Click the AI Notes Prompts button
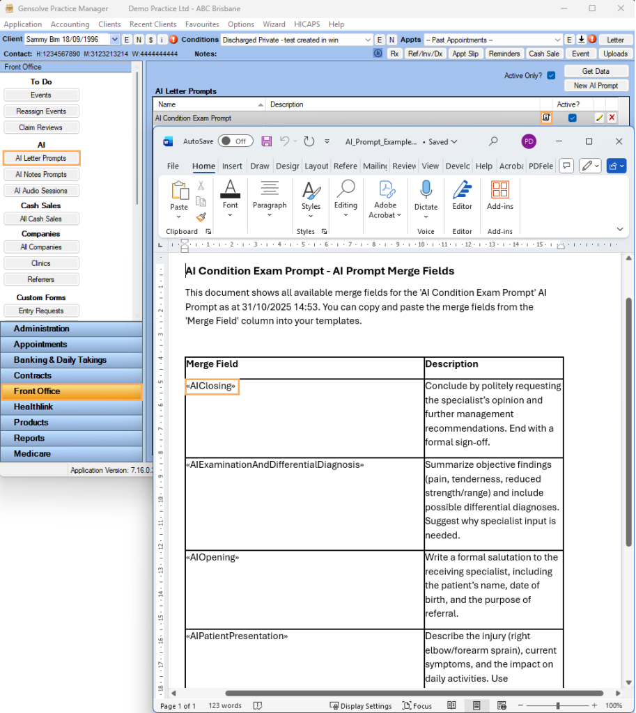This screenshot has height=713, width=636. (x=41, y=174)
